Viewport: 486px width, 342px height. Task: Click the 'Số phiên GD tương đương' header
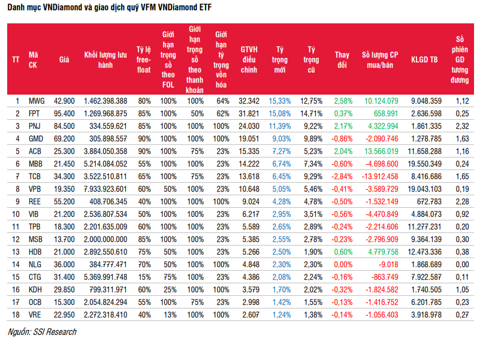pyautogui.click(x=460, y=59)
